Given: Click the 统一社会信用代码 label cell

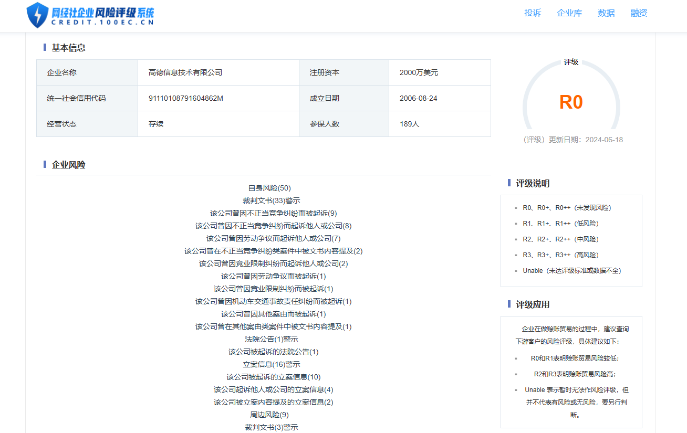Looking at the screenshot, I should coord(87,98).
